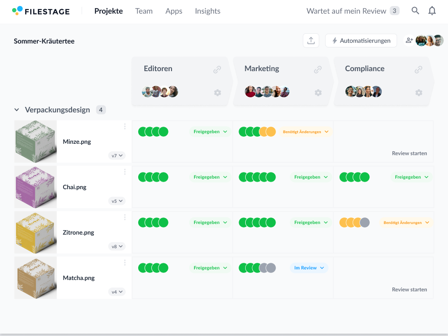Switch to the Team section

(x=144, y=11)
